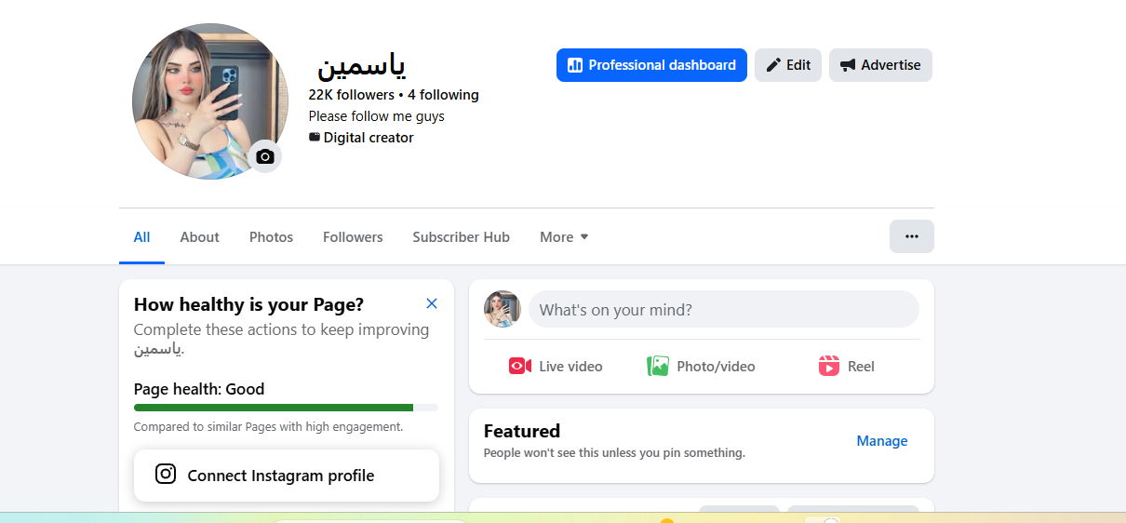
Task: Open the Photos tab
Action: click(271, 237)
